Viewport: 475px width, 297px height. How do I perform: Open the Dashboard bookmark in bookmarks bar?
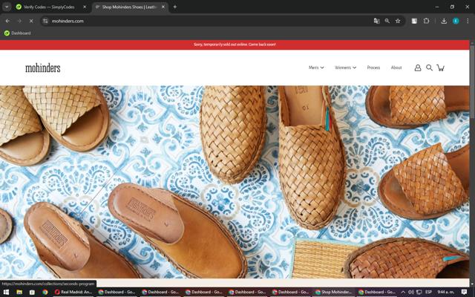tap(18, 33)
